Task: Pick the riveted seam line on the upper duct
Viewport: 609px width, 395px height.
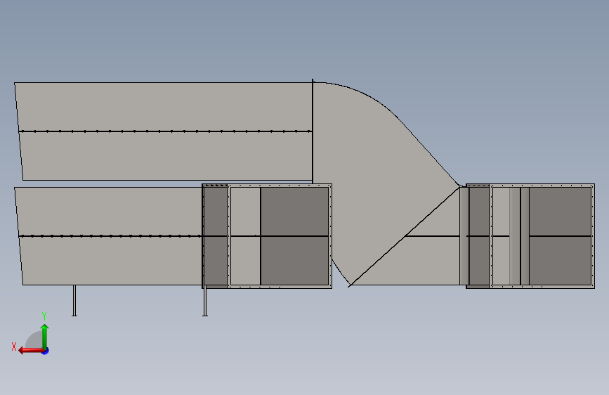Action: click(165, 131)
